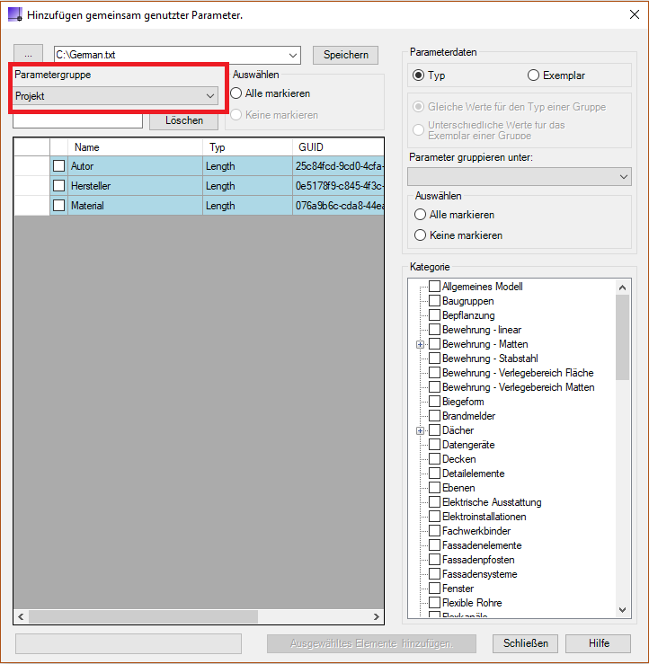Check the Bepflanzung category
This screenshot has width=649, height=664.
(x=435, y=315)
